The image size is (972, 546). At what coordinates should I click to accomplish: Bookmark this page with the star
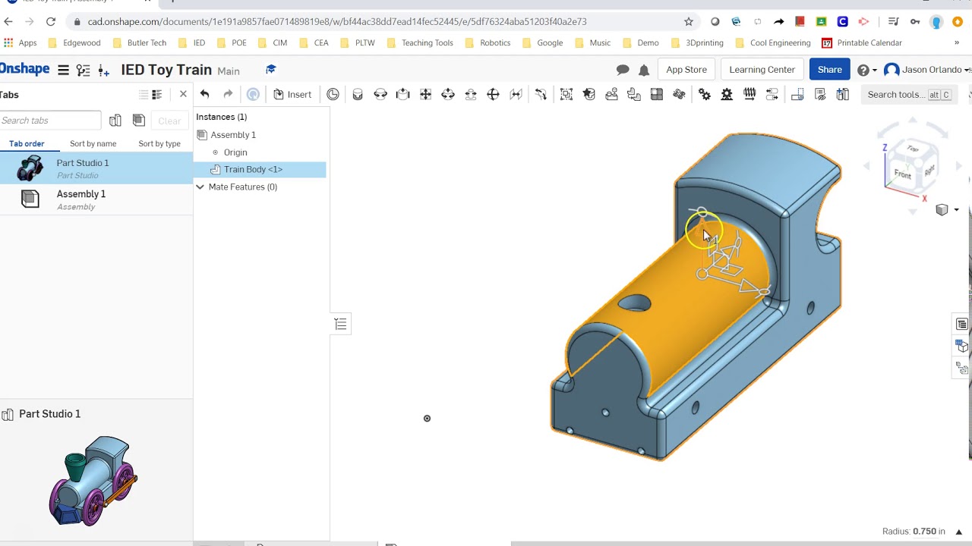pyautogui.click(x=689, y=21)
